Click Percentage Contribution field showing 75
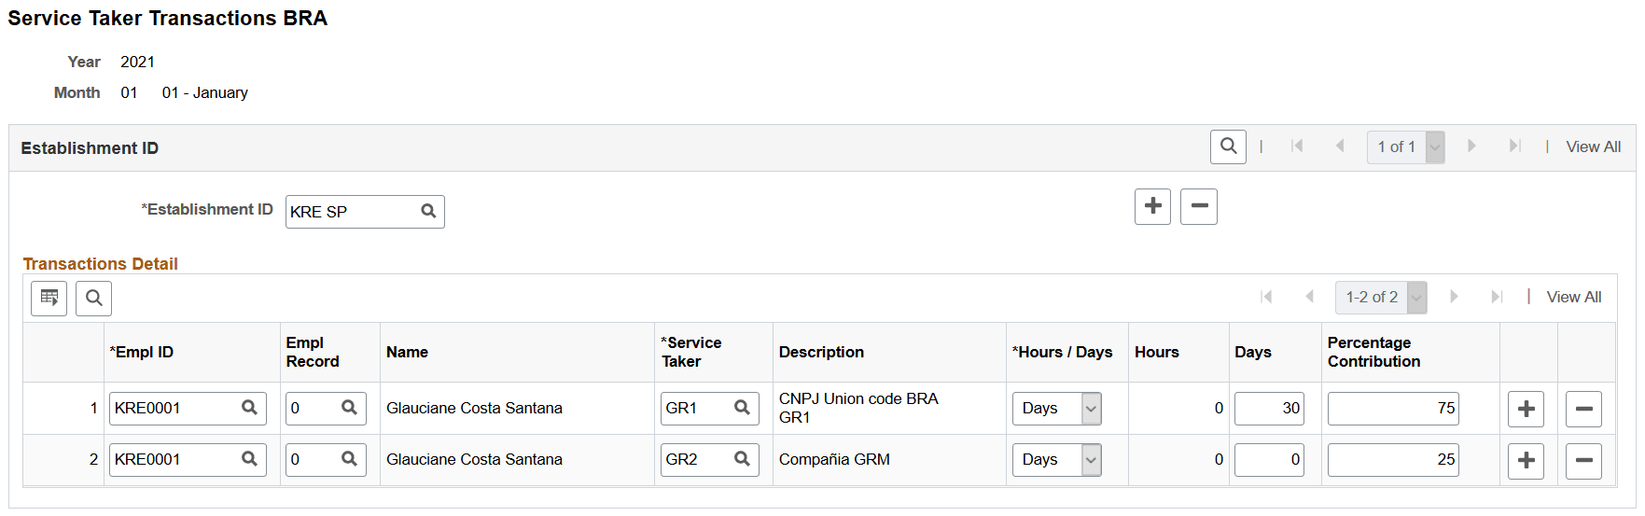 1393,409
